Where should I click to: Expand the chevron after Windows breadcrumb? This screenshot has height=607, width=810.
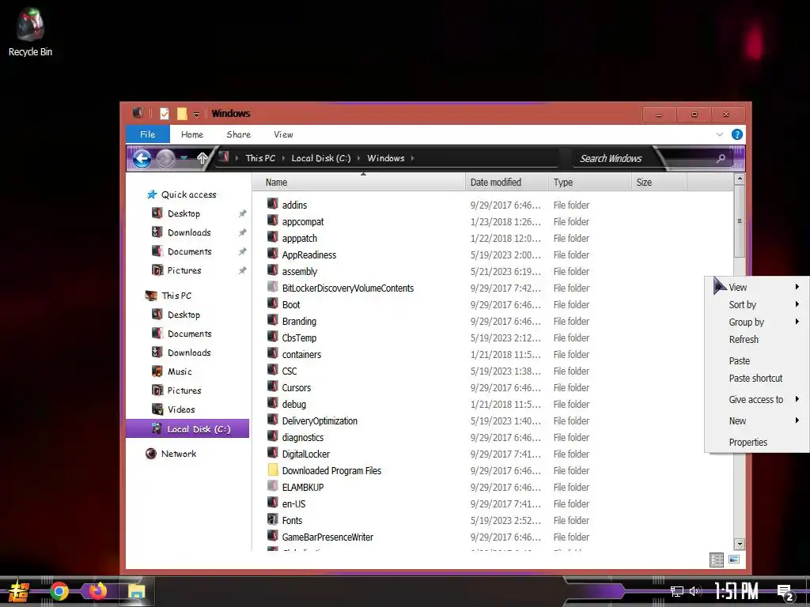coord(413,158)
